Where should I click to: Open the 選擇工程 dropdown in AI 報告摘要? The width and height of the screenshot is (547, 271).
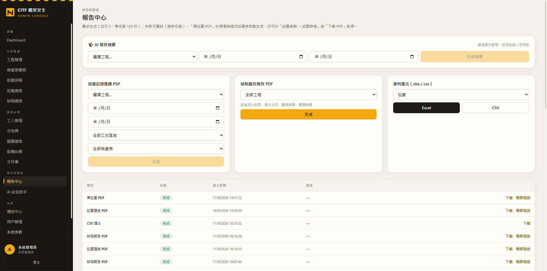142,57
